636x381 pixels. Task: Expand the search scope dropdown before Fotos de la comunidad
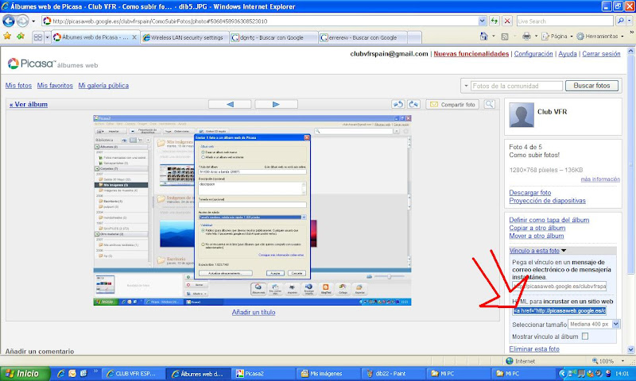[x=466, y=86]
